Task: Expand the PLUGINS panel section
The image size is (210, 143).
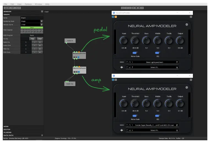Action: point(7,132)
